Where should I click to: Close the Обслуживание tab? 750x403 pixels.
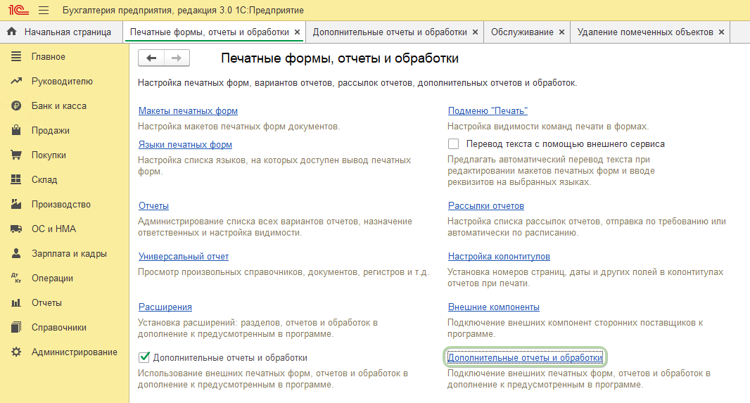click(561, 32)
